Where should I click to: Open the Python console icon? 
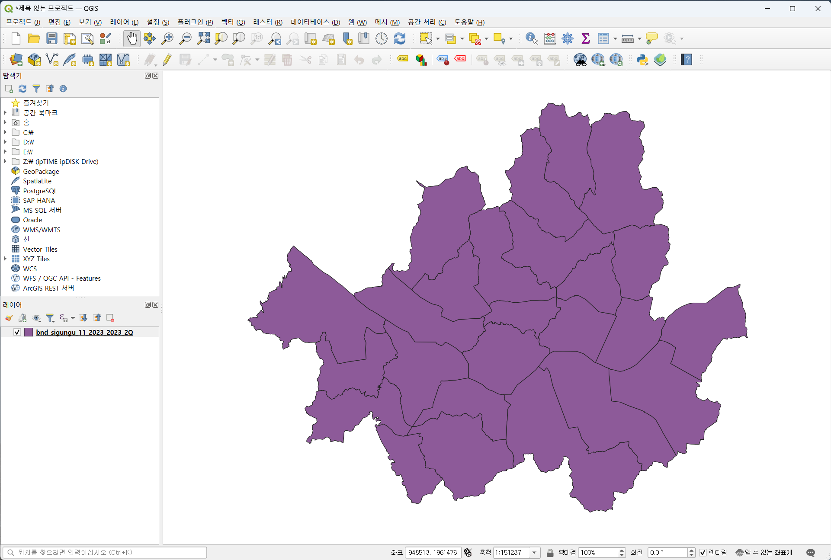(x=642, y=60)
